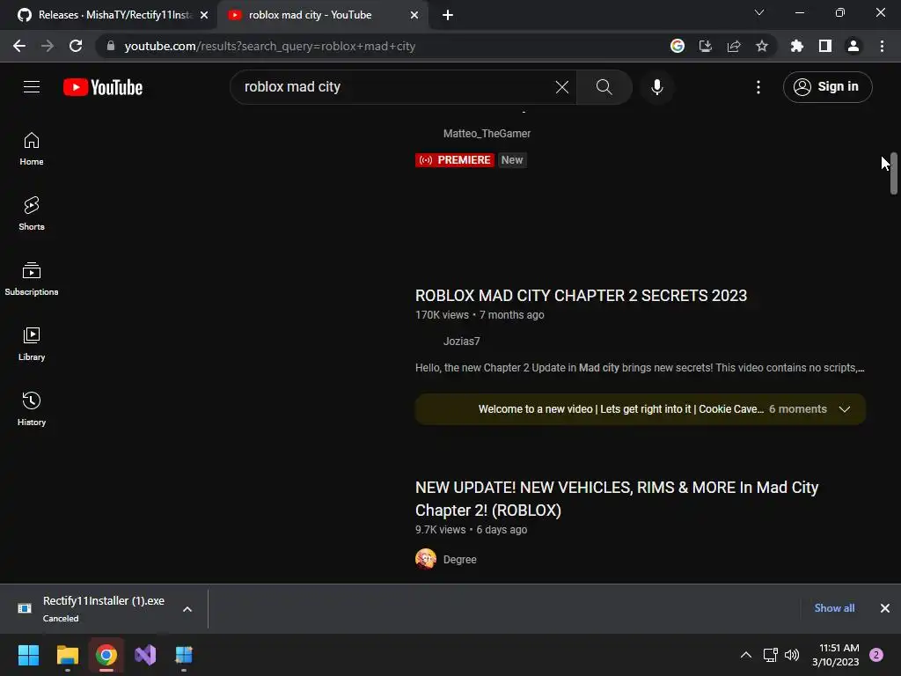The width and height of the screenshot is (901, 676).
Task: Open Visual Studio from the taskbar
Action: tap(145, 655)
